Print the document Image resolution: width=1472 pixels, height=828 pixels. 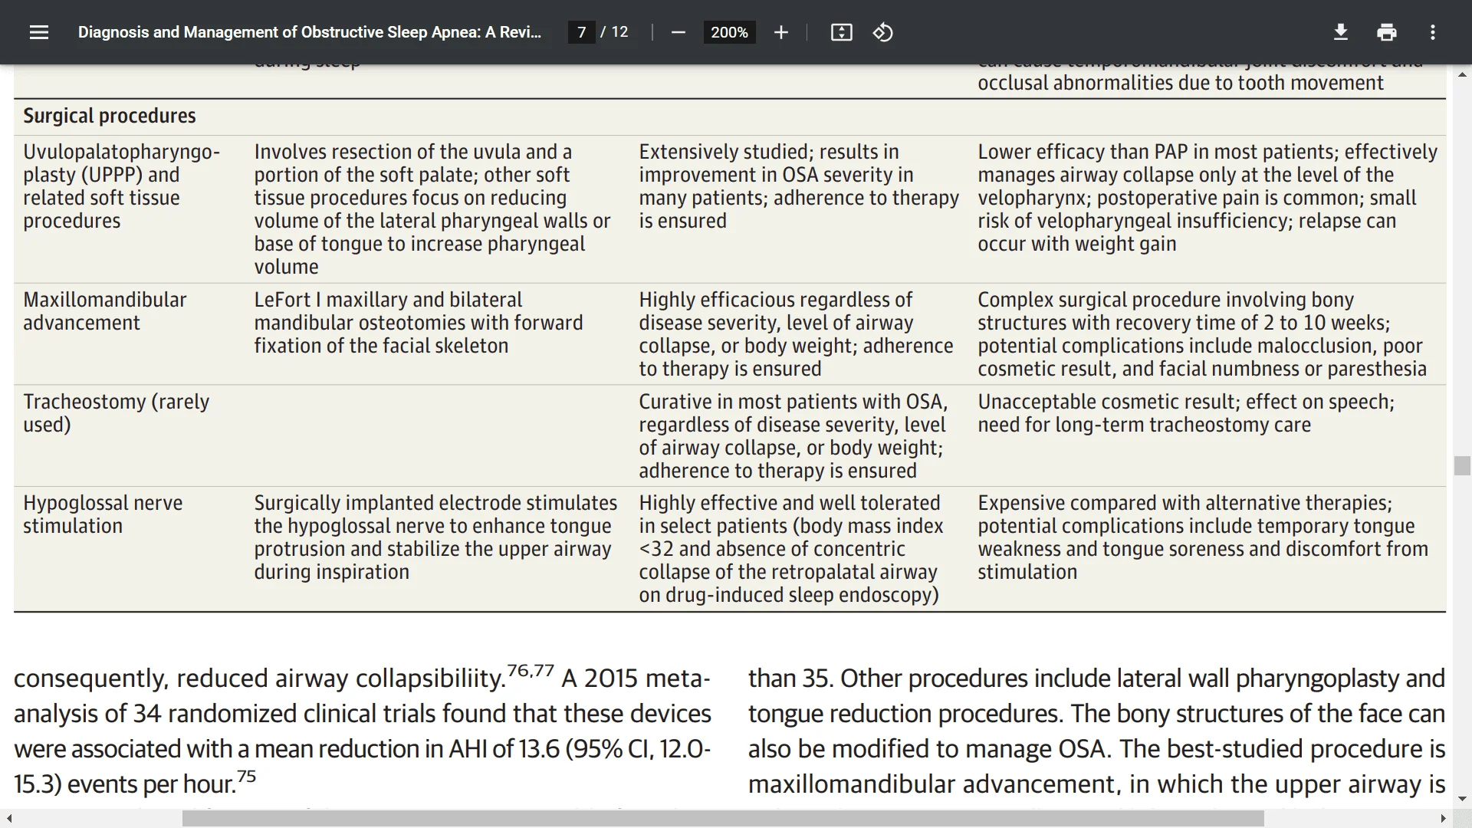(1386, 32)
